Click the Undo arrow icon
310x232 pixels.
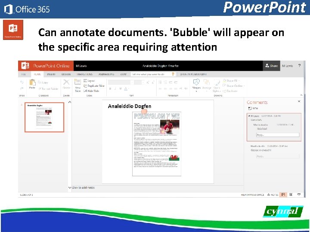[22, 82]
